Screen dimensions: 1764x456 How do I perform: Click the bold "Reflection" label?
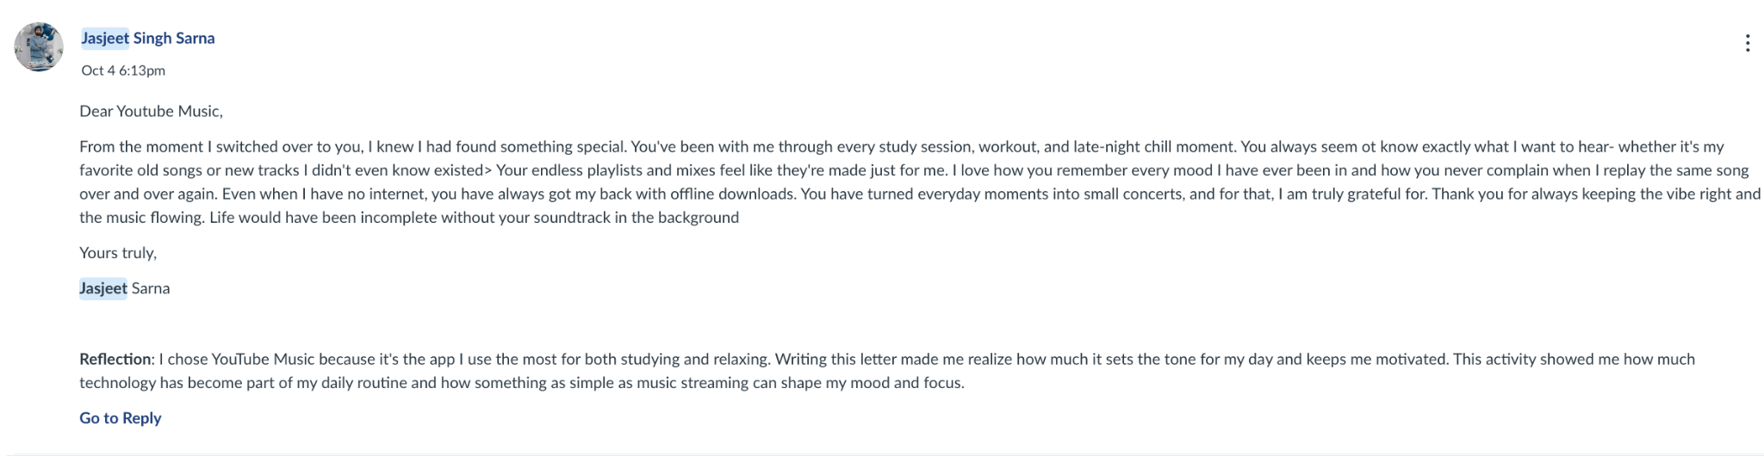(x=115, y=359)
